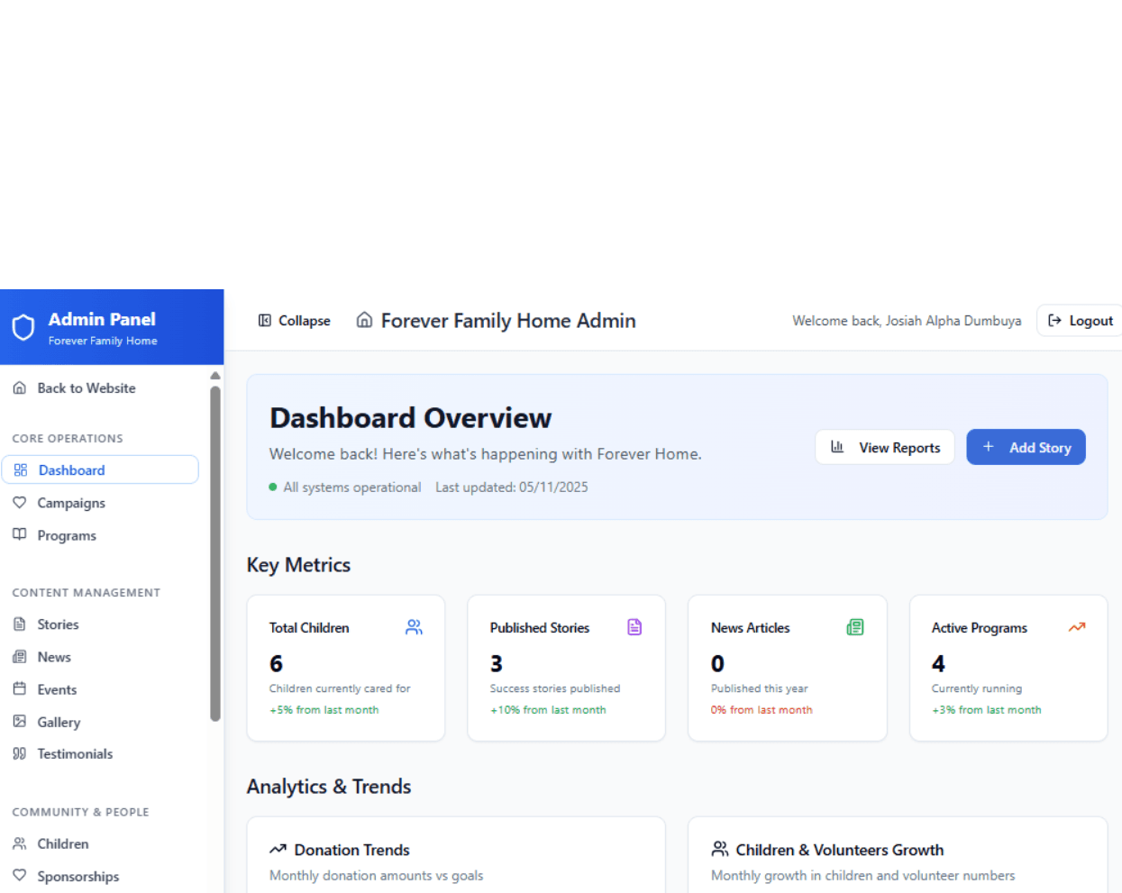This screenshot has width=1122, height=893.
Task: Click the '+10% from last month' text
Action: (548, 709)
